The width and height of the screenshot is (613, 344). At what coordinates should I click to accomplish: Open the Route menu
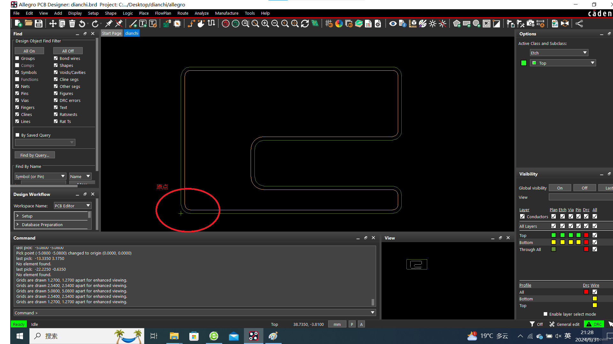click(x=183, y=13)
